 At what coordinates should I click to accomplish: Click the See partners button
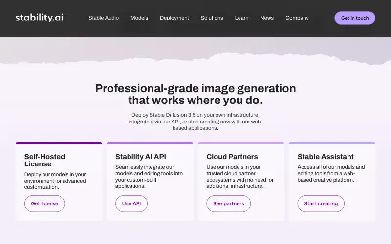coord(228,203)
